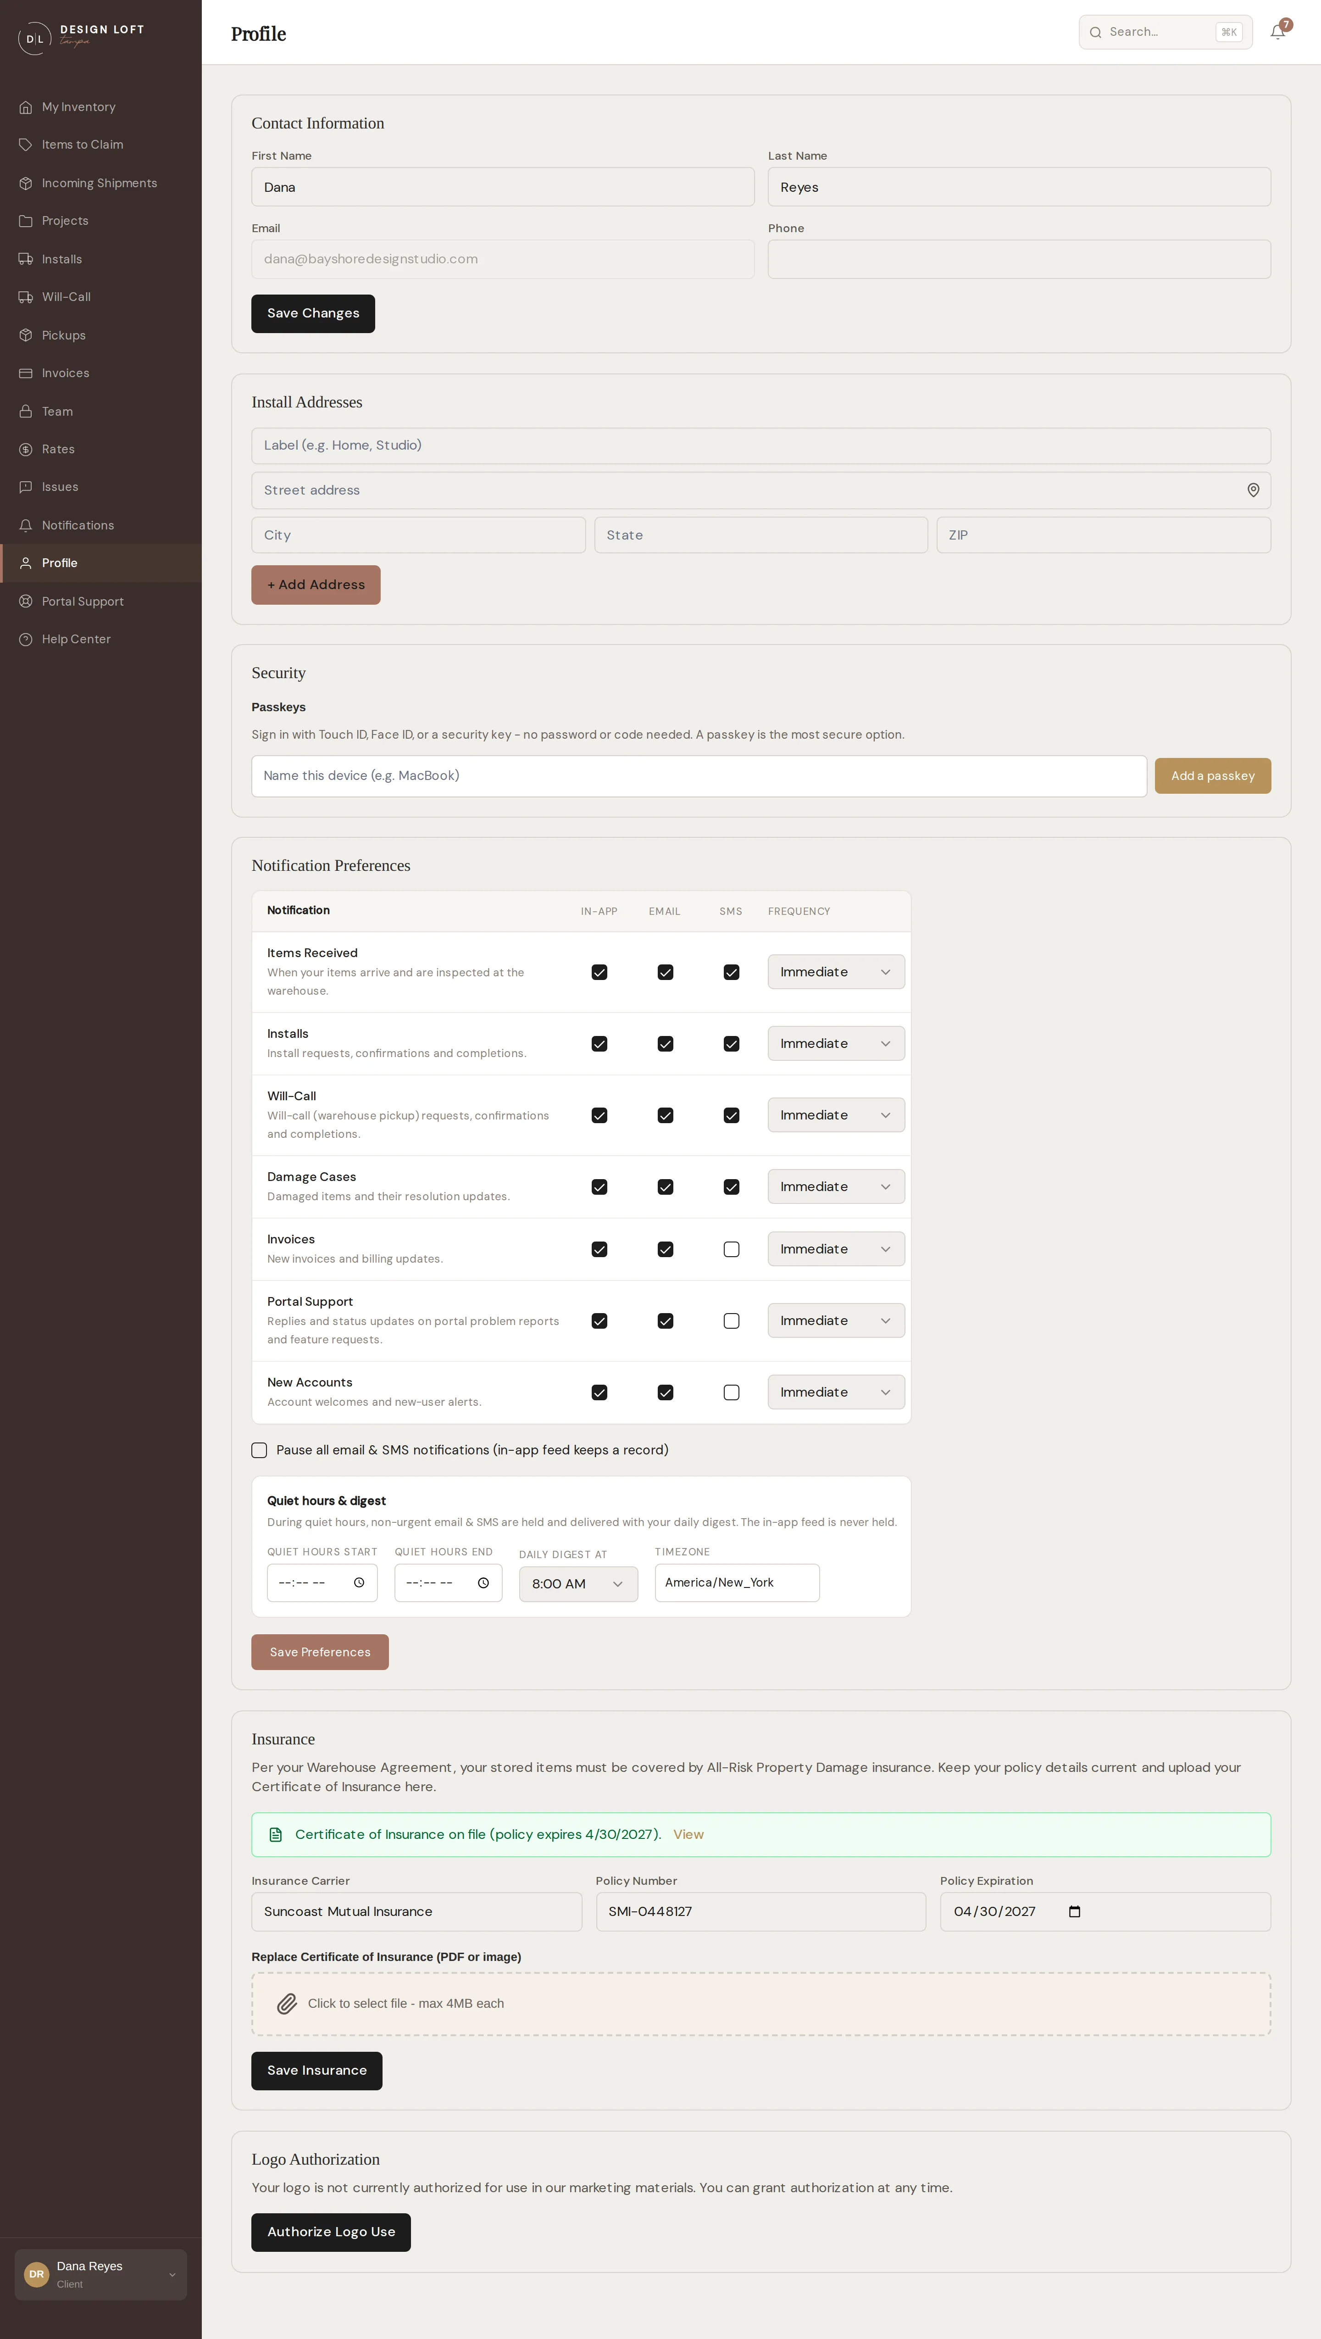The image size is (1321, 2339).
Task: Click the map pin icon in Street address field
Action: point(1253,490)
